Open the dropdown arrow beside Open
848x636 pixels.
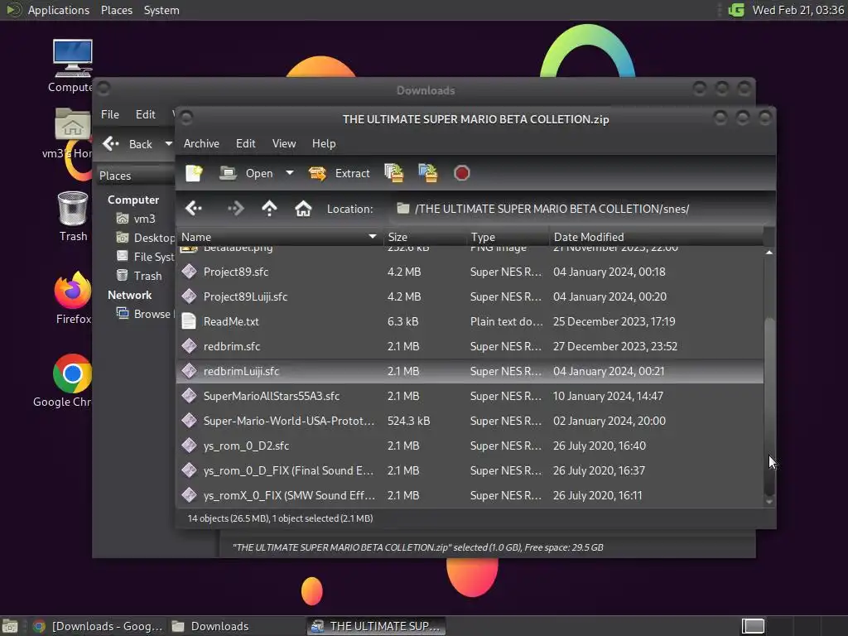tap(290, 173)
